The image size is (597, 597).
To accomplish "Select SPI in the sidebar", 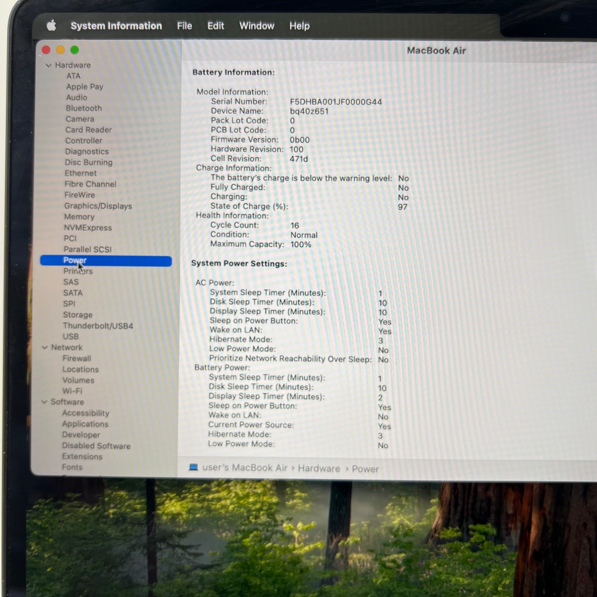I will [x=69, y=304].
